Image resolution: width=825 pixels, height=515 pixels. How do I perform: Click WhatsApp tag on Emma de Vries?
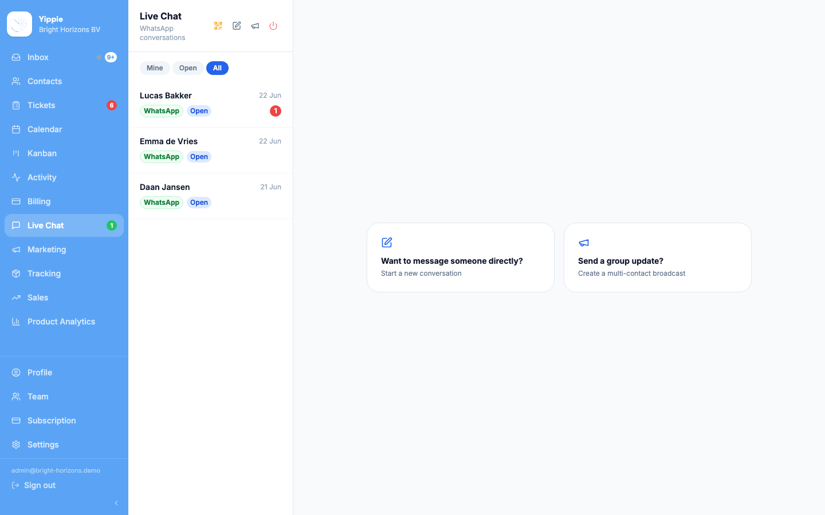pyautogui.click(x=162, y=157)
